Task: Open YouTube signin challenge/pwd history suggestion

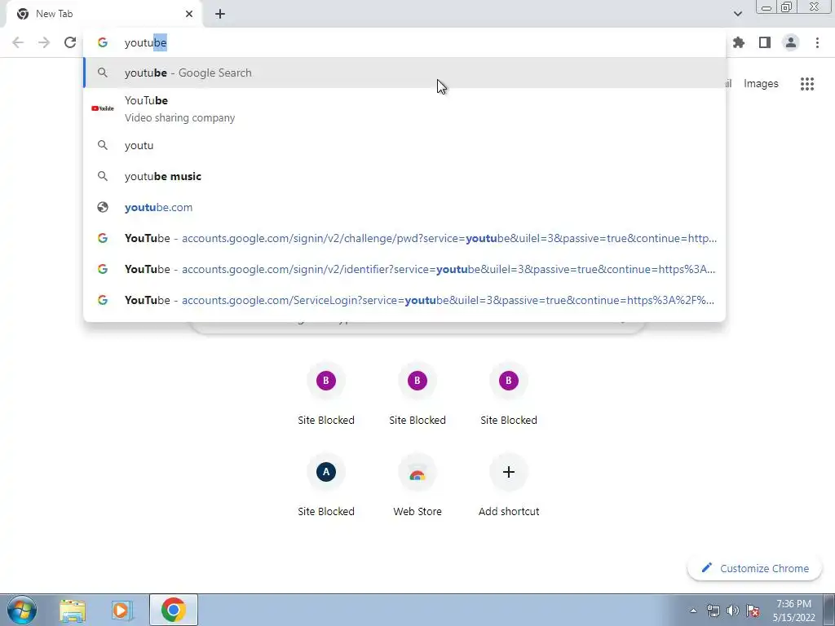Action: coord(404,238)
